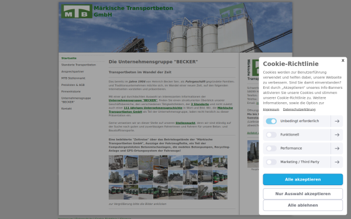Open the arrow next to Performance
351x219 pixels.
click(337, 148)
